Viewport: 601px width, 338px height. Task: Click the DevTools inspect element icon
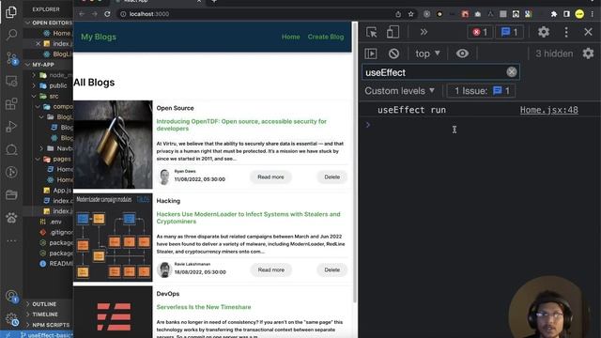click(372, 32)
